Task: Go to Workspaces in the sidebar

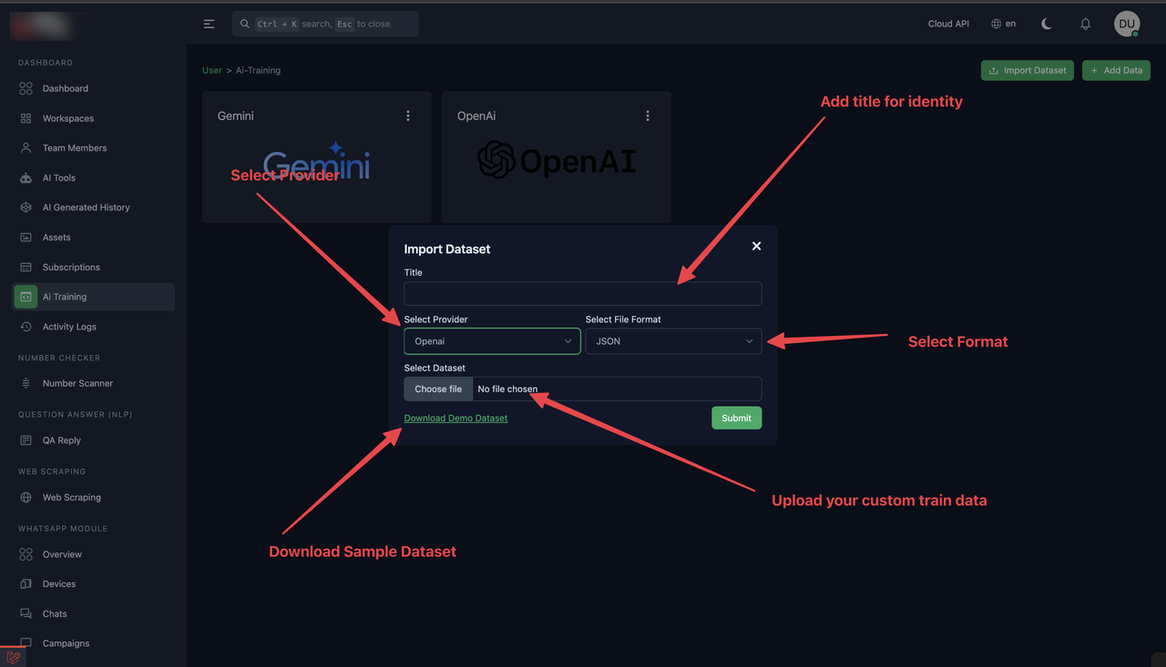Action: pyautogui.click(x=94, y=118)
